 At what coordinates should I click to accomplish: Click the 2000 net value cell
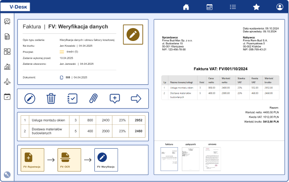pos(104,131)
